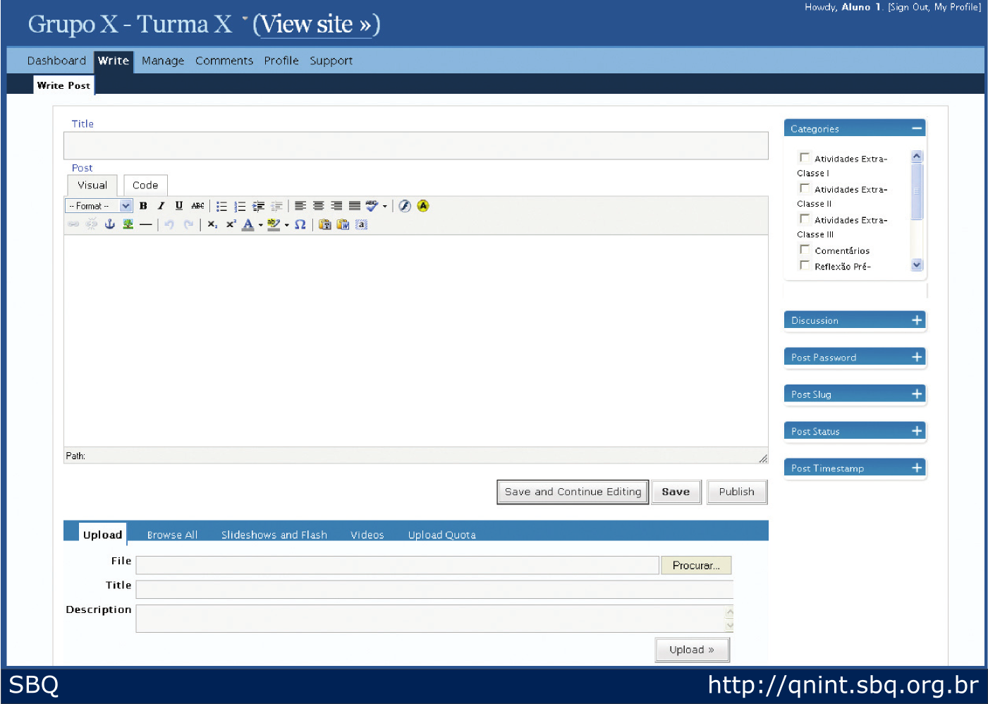Paste as plain text
This screenshot has width=988, height=704.
pyautogui.click(x=325, y=224)
